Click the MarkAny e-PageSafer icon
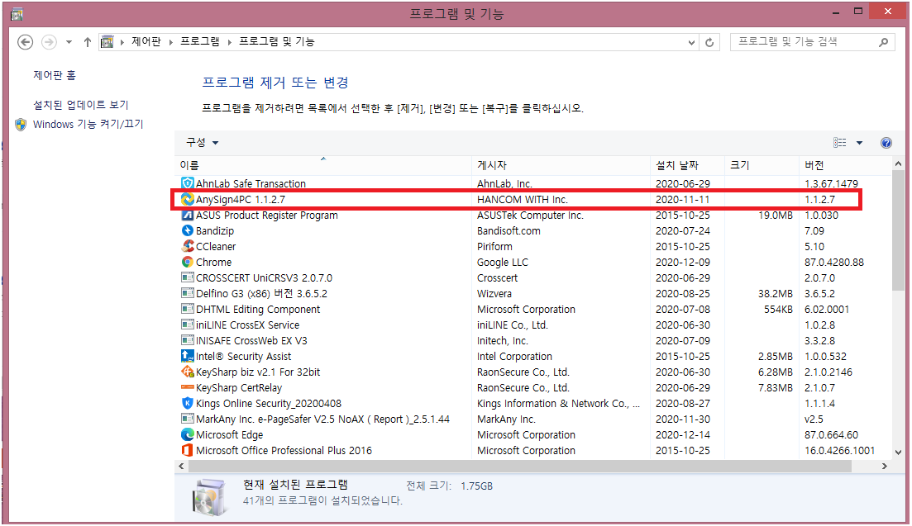 pyautogui.click(x=188, y=419)
